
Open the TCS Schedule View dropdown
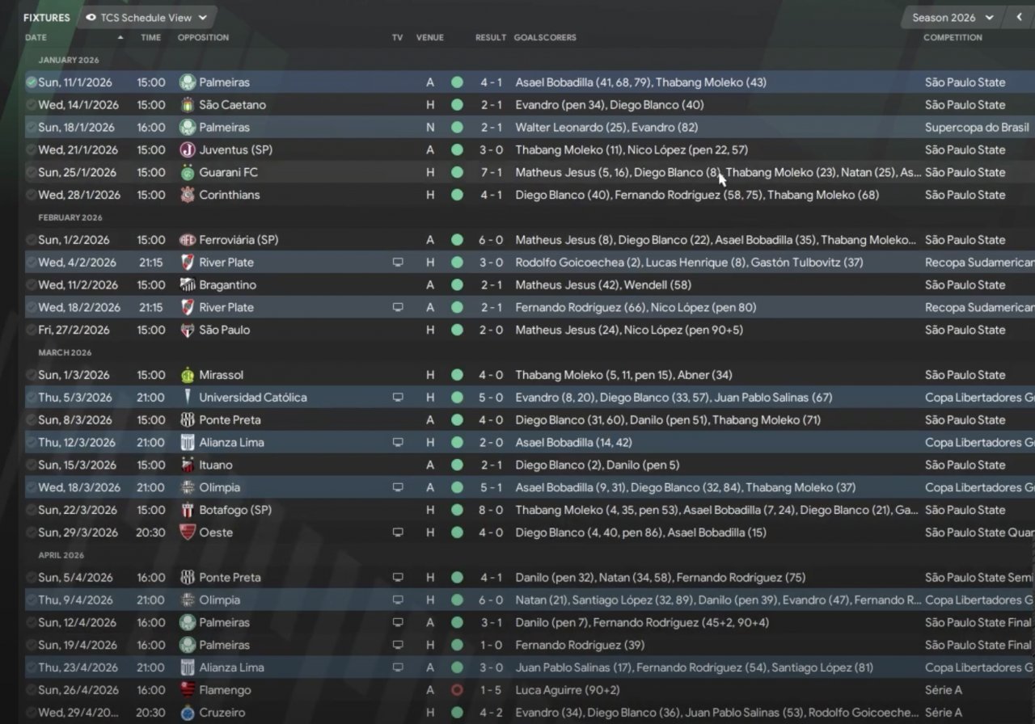[x=146, y=17]
